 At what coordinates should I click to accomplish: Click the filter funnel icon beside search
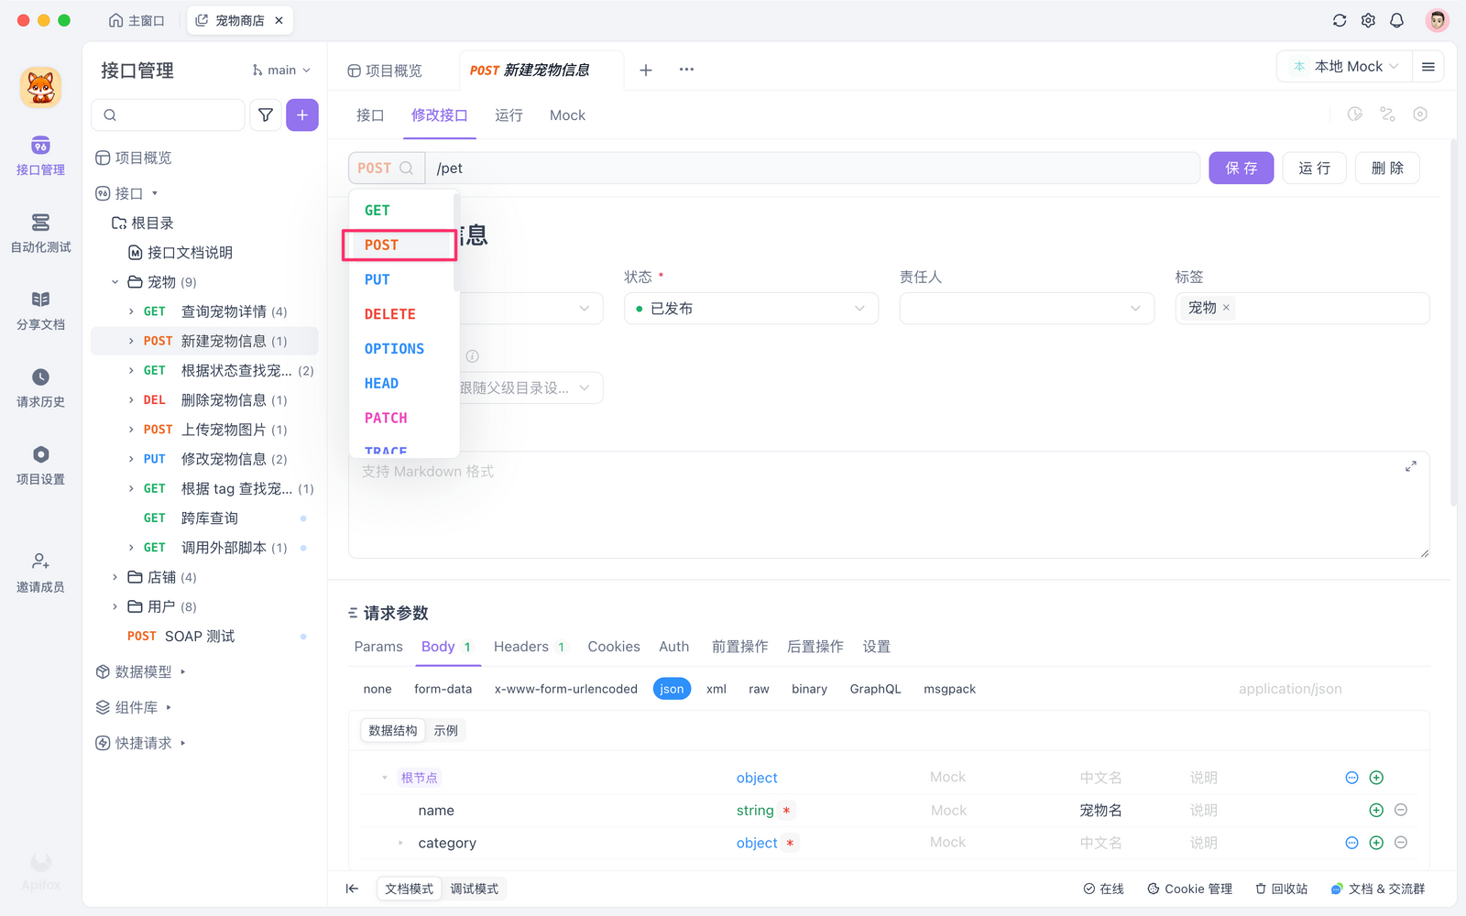[265, 114]
